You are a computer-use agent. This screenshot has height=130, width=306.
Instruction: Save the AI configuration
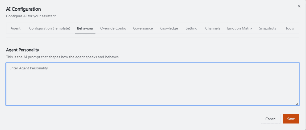click(x=291, y=119)
